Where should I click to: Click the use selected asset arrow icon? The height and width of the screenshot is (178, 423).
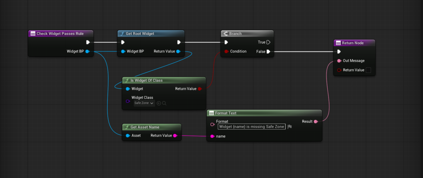click(x=159, y=103)
